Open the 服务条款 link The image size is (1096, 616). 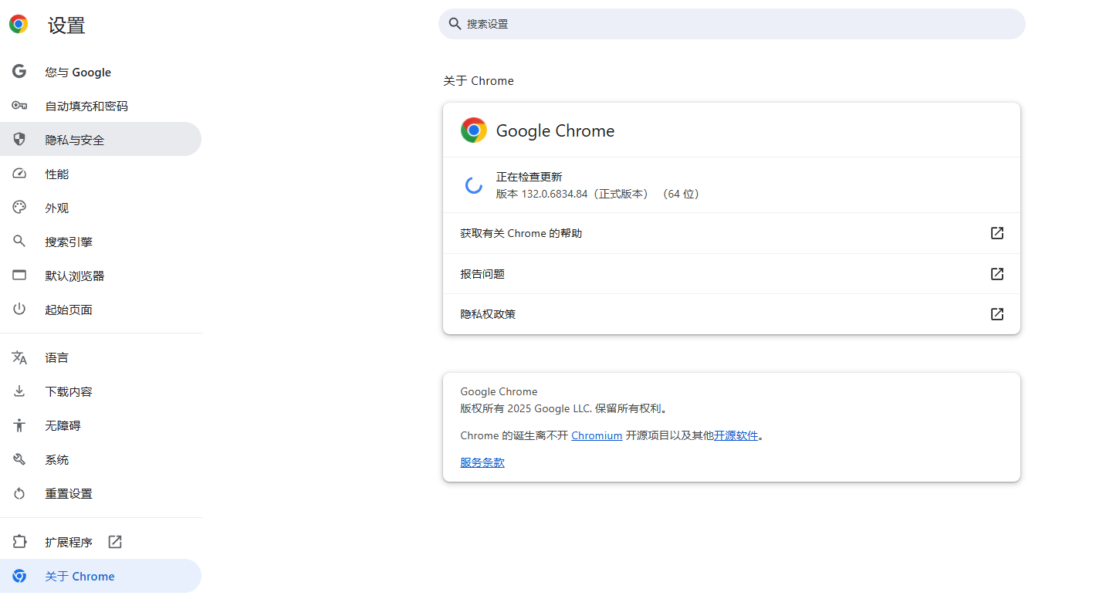pyautogui.click(x=482, y=462)
